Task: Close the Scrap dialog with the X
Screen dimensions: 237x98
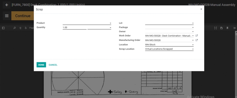Action: (201, 9)
